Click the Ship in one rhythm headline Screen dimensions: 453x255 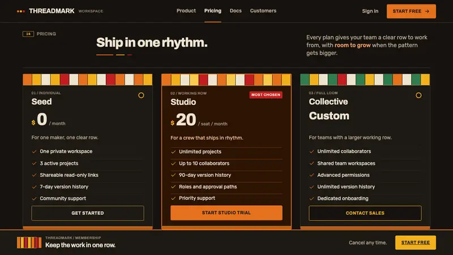coord(152,42)
